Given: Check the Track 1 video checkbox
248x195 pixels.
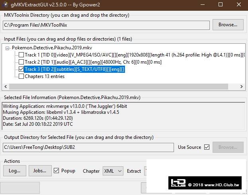Looking at the screenshot, I should [x=21, y=55].
